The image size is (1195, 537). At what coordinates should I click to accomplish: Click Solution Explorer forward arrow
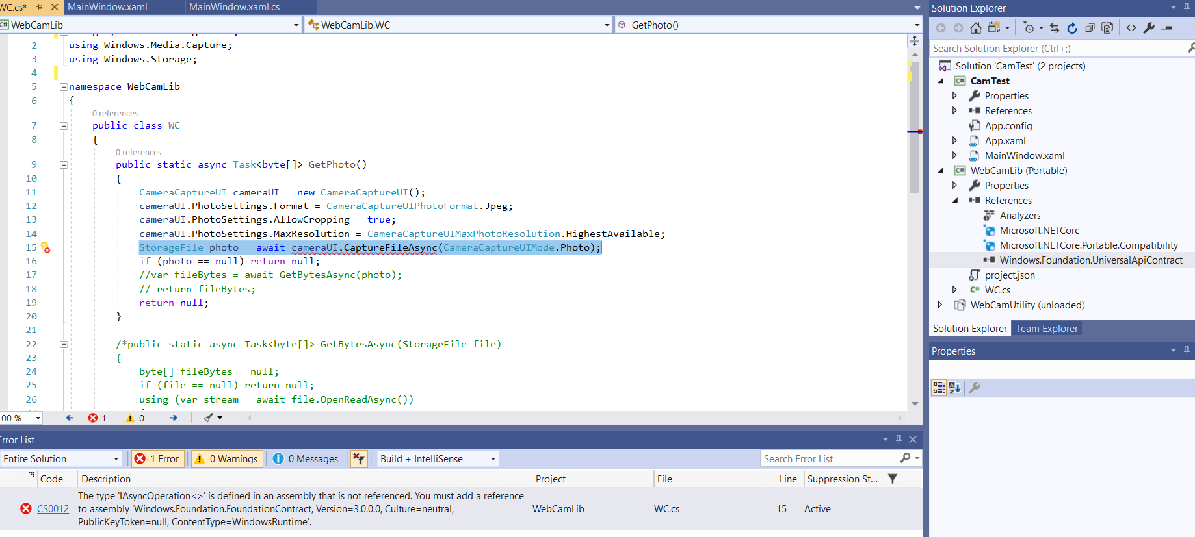(x=958, y=28)
